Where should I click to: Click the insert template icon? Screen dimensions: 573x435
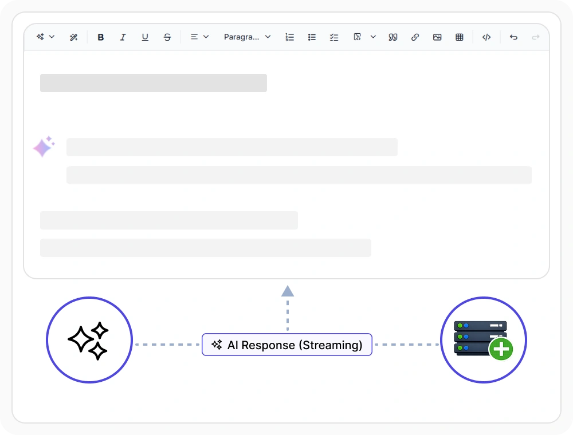pyautogui.click(x=357, y=37)
